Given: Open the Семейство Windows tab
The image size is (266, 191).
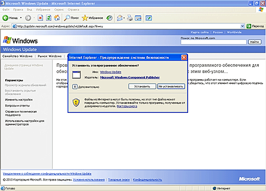Looking at the screenshot, I should (x=17, y=56).
